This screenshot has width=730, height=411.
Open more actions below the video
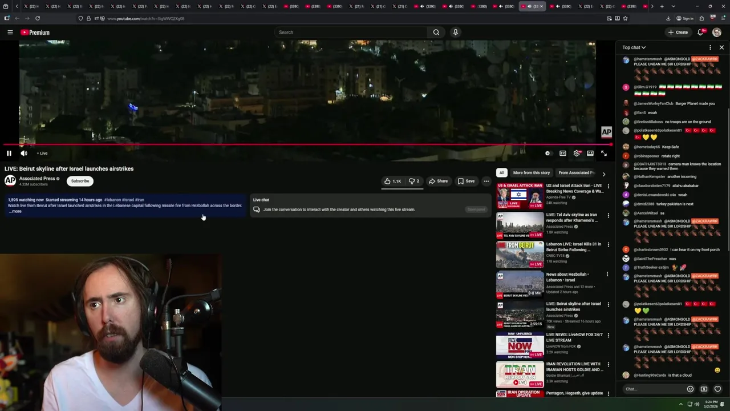pos(486,181)
